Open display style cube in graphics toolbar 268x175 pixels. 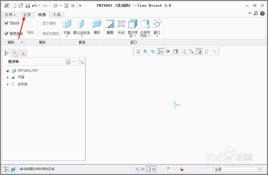pyautogui.click(x=176, y=51)
